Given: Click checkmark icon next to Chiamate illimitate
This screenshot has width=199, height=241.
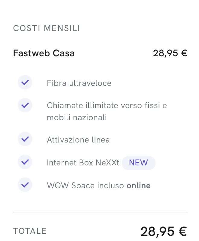Looking at the screenshot, I should tap(25, 105).
